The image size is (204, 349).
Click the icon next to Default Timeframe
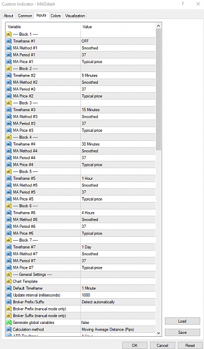coord(9,288)
